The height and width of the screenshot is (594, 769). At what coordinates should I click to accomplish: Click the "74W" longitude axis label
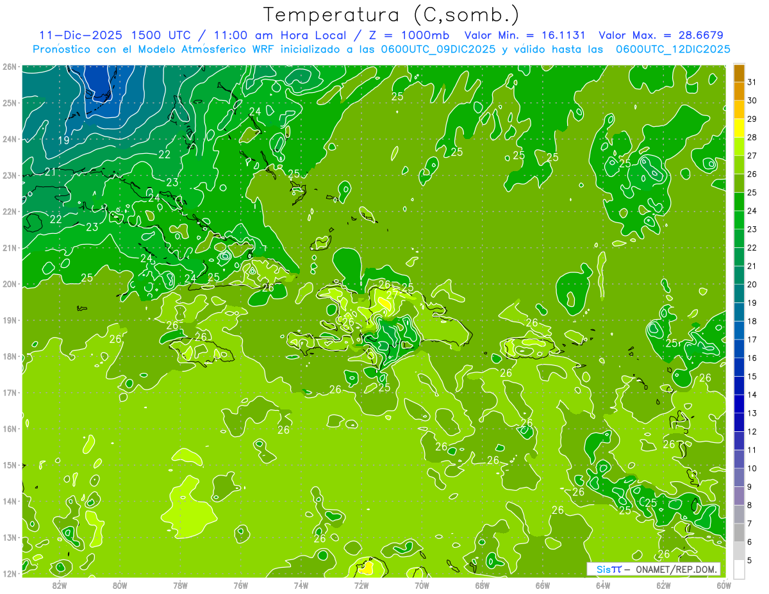301,584
